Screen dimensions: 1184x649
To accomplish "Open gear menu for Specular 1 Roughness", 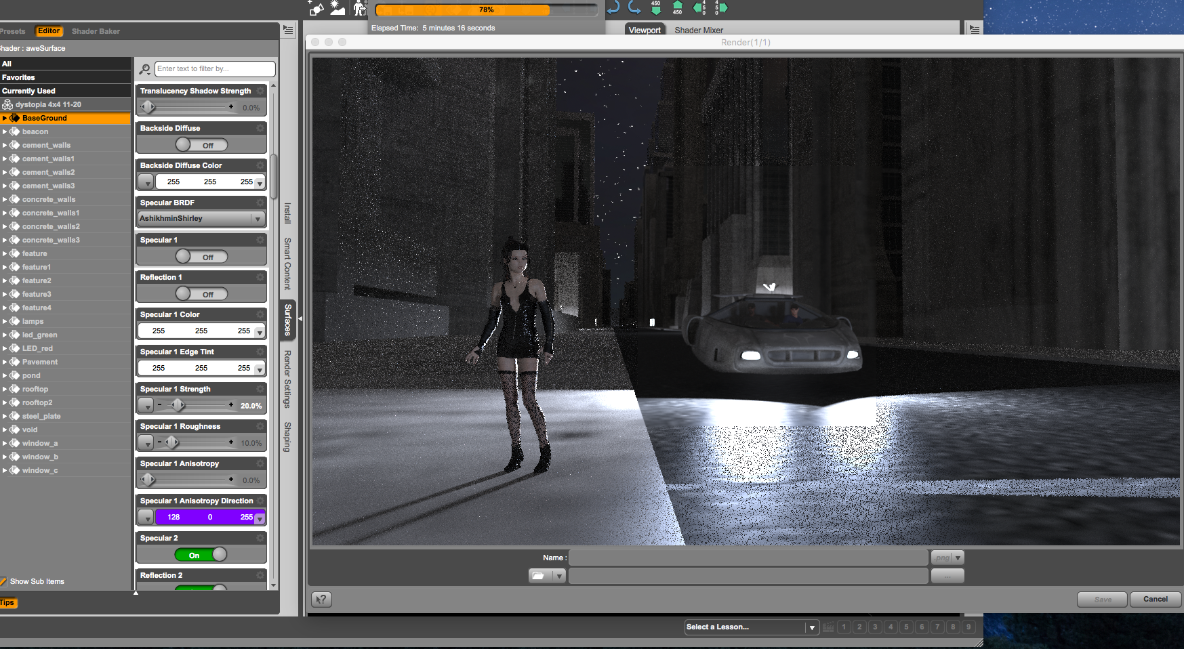I will point(260,426).
